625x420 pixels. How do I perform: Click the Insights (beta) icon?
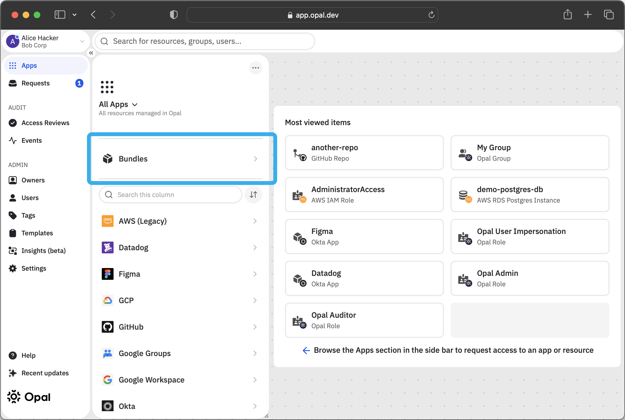(x=13, y=251)
